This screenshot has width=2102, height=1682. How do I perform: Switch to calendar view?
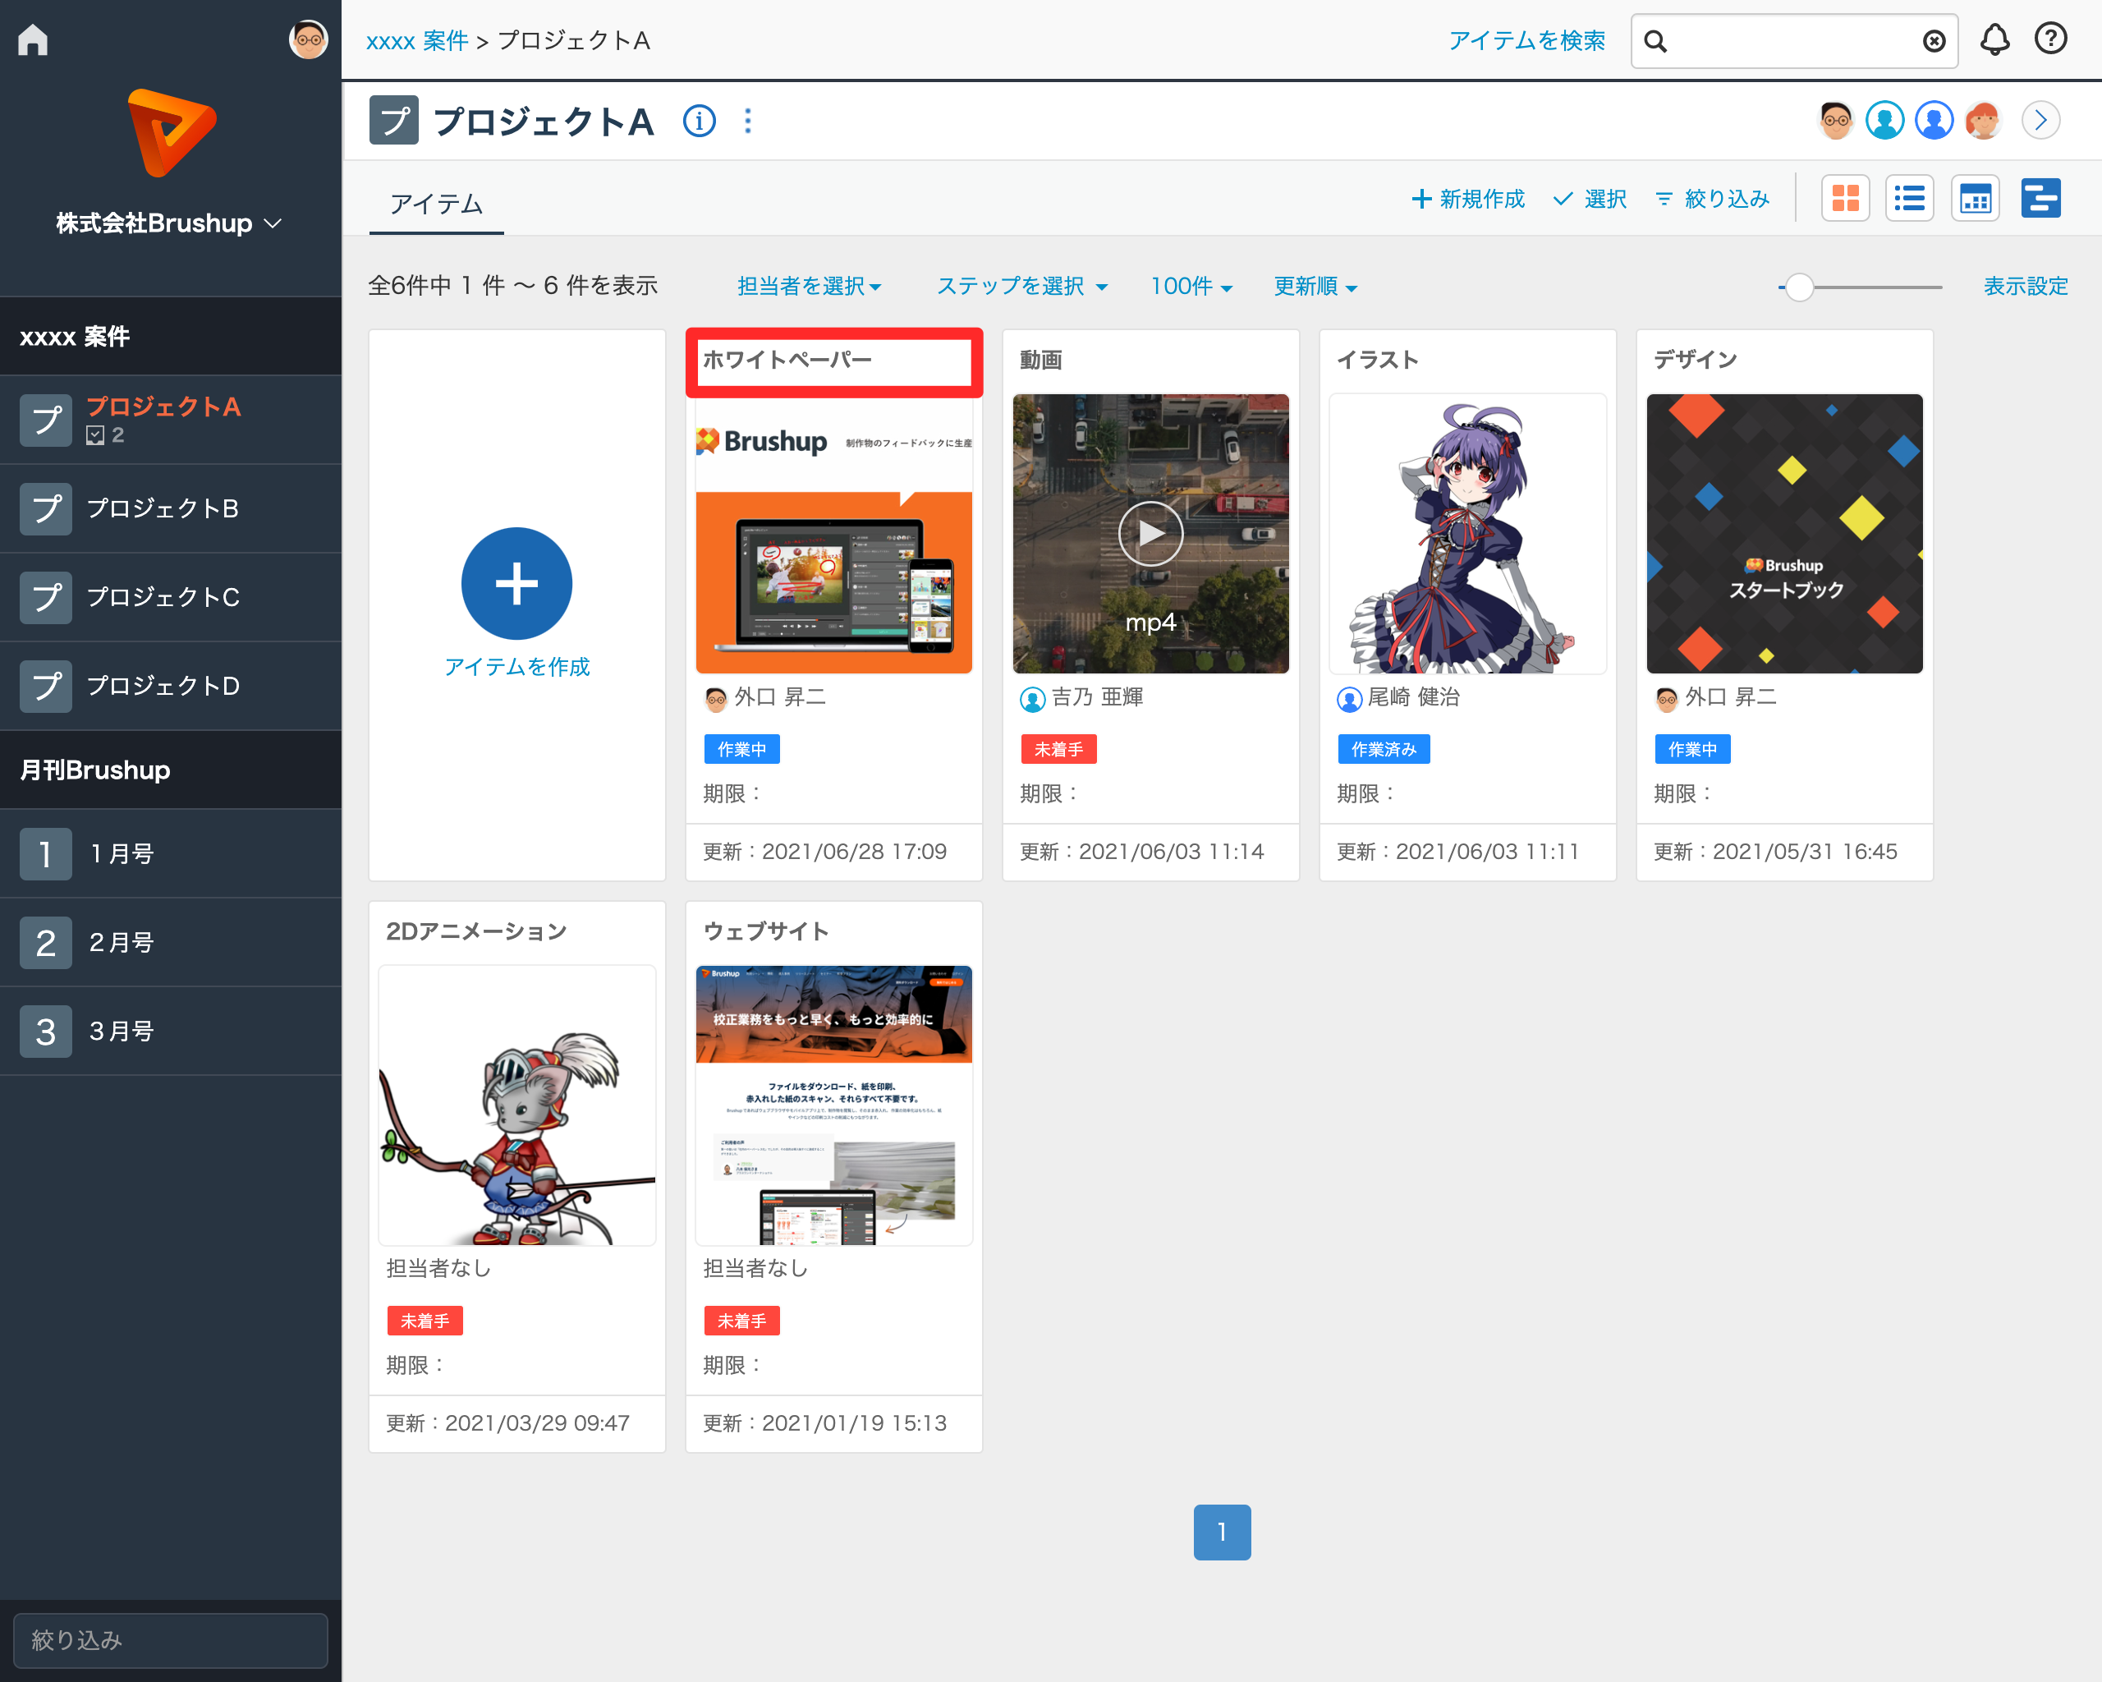[x=1974, y=199]
